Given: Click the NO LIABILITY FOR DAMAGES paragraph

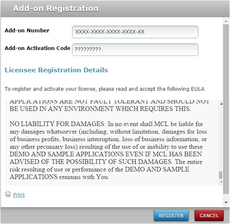Looking at the screenshot, I should tap(108, 150).
